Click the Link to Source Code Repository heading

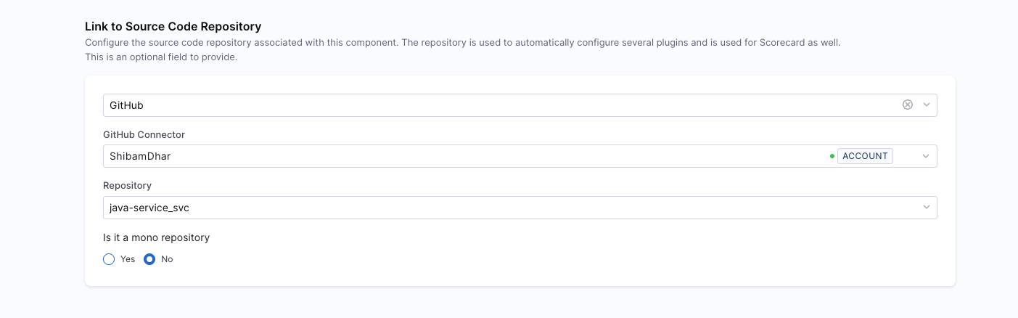(x=173, y=28)
